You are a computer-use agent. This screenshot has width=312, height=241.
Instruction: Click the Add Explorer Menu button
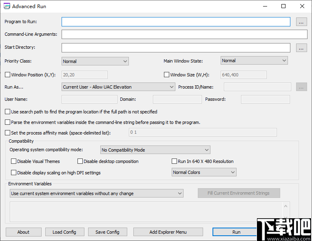tap(168, 232)
